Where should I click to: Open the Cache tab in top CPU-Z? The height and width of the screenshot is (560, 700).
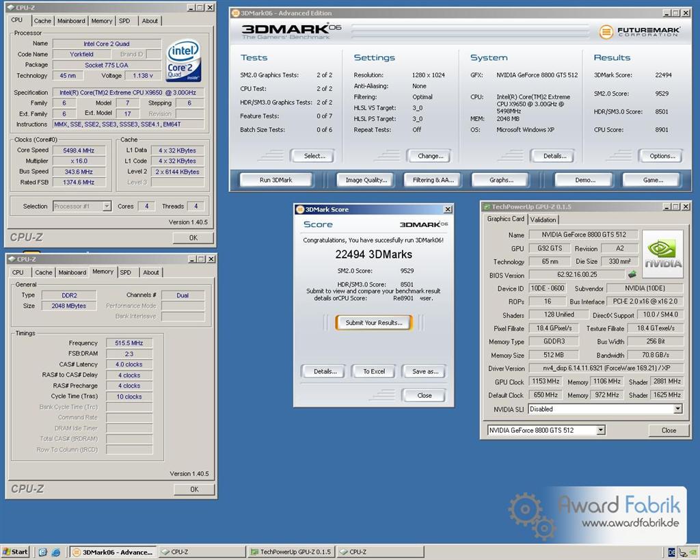pos(43,21)
